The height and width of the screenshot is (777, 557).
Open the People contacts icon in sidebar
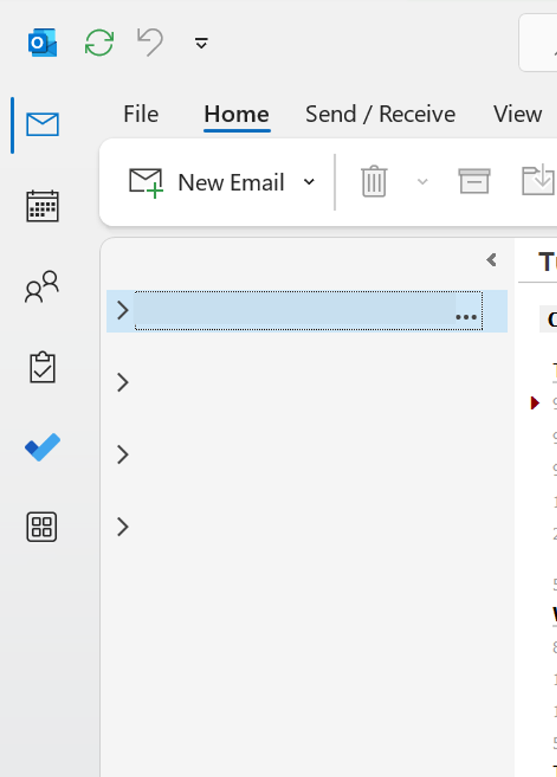pos(42,286)
